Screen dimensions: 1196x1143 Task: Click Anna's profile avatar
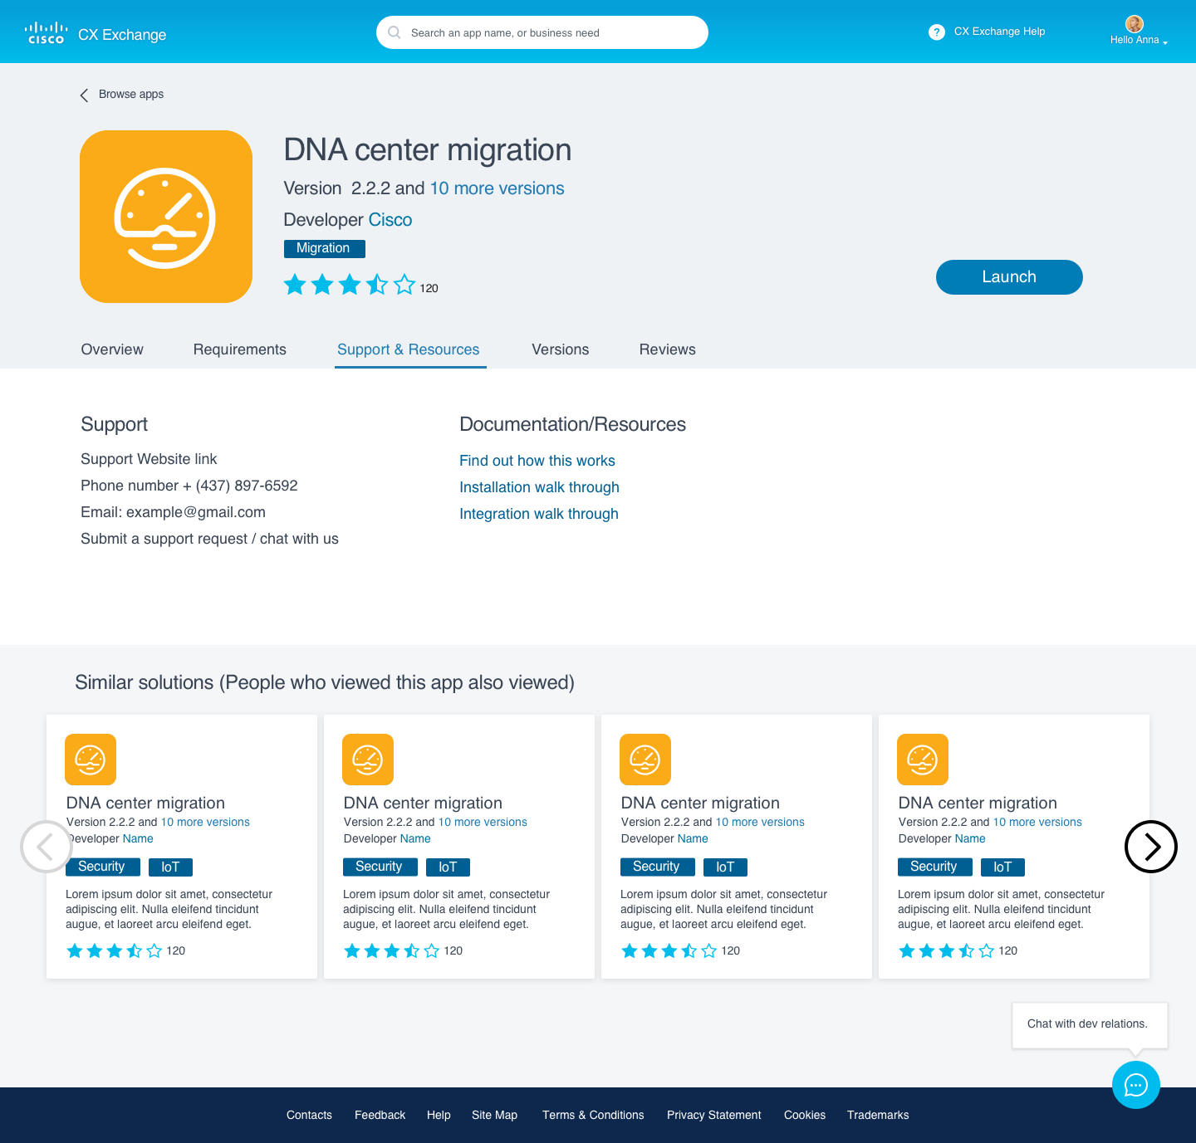[1135, 24]
